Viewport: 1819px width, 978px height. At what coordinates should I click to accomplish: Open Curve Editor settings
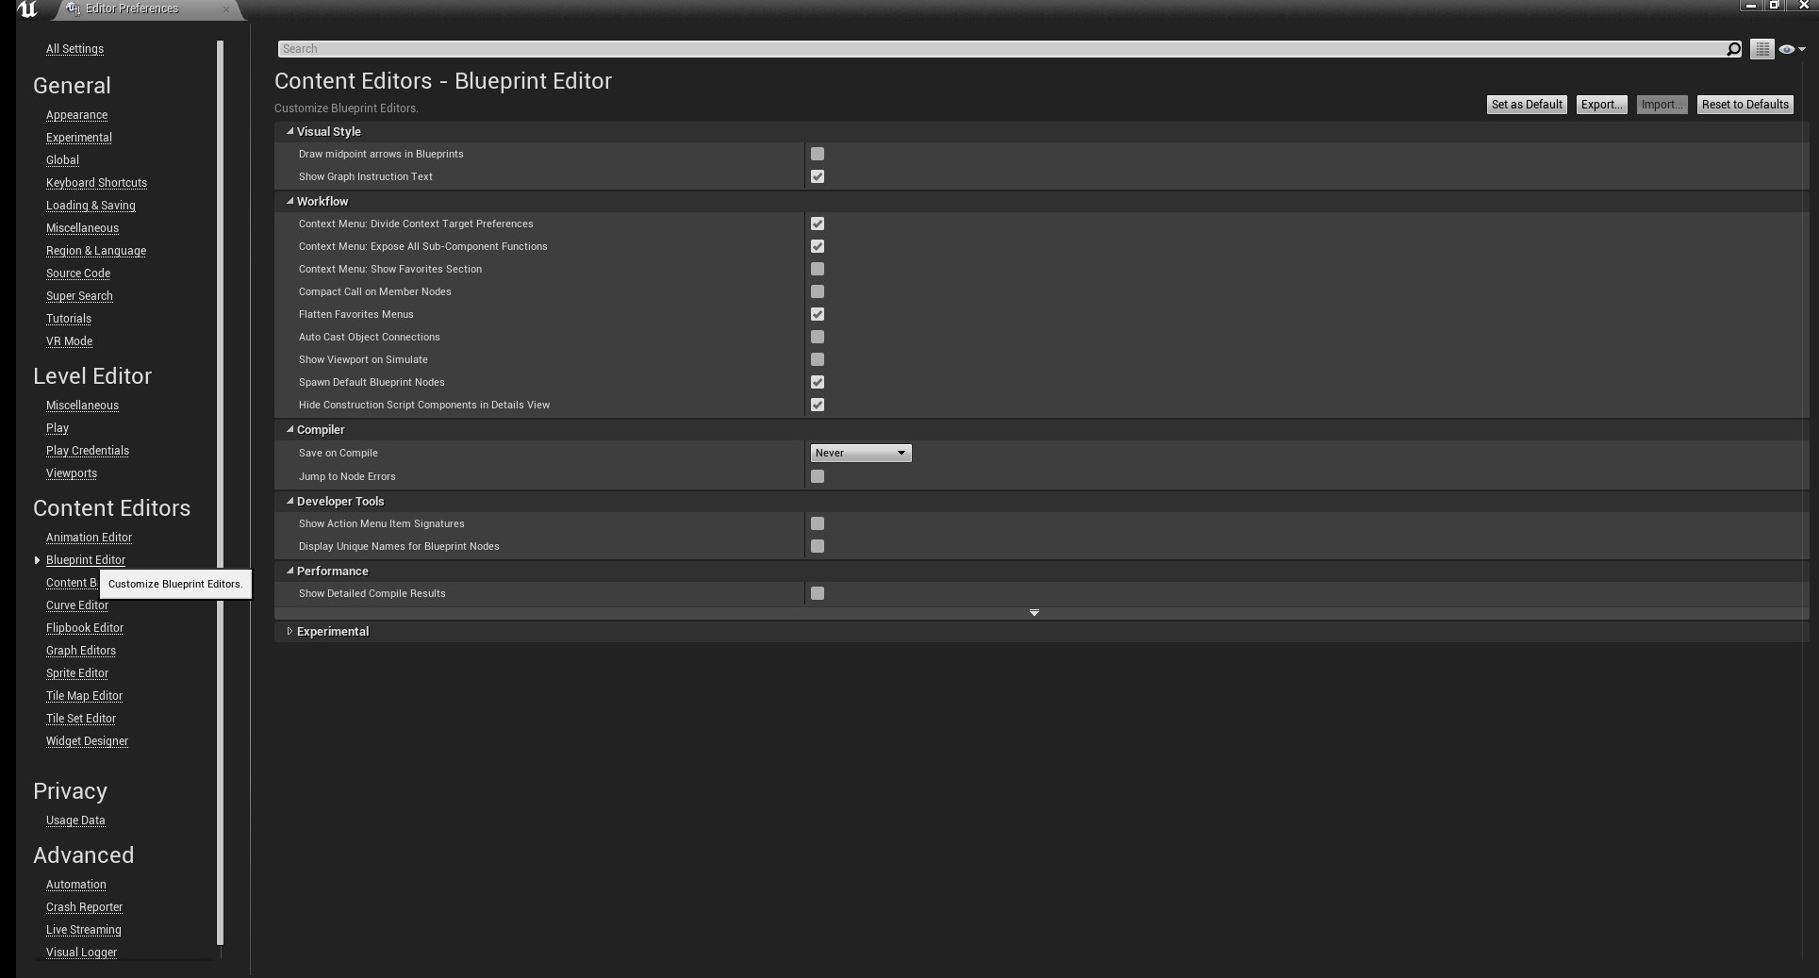pyautogui.click(x=76, y=605)
